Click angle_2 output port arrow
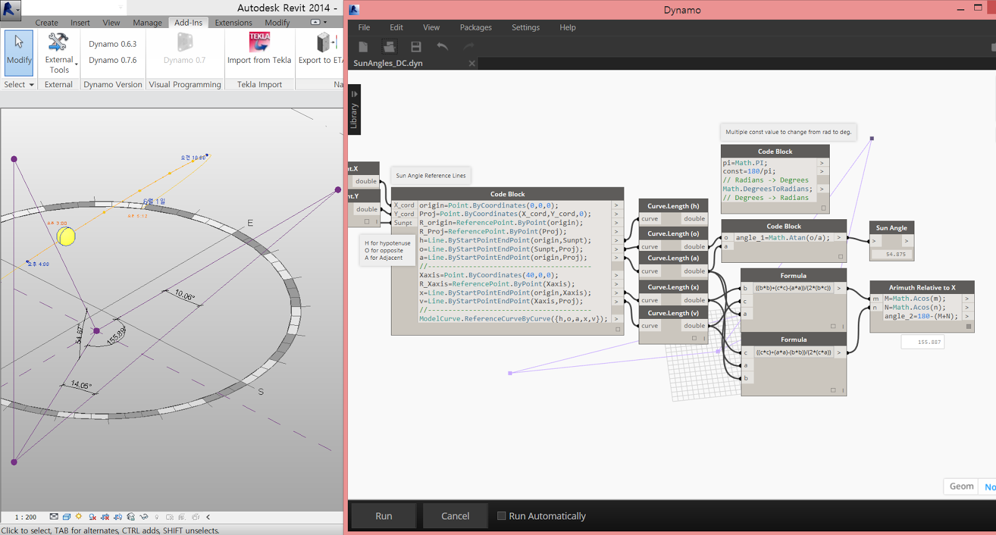996x535 pixels. pyautogui.click(x=967, y=316)
